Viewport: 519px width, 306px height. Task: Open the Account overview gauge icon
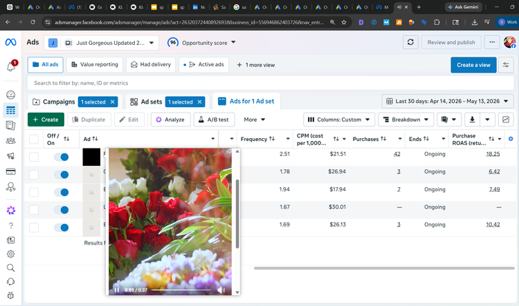pyautogui.click(x=10, y=95)
